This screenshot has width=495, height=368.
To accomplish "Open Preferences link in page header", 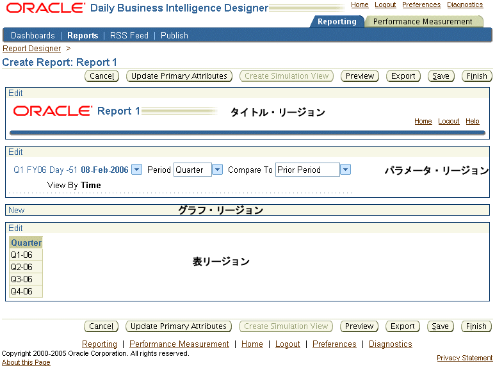I will point(421,4).
